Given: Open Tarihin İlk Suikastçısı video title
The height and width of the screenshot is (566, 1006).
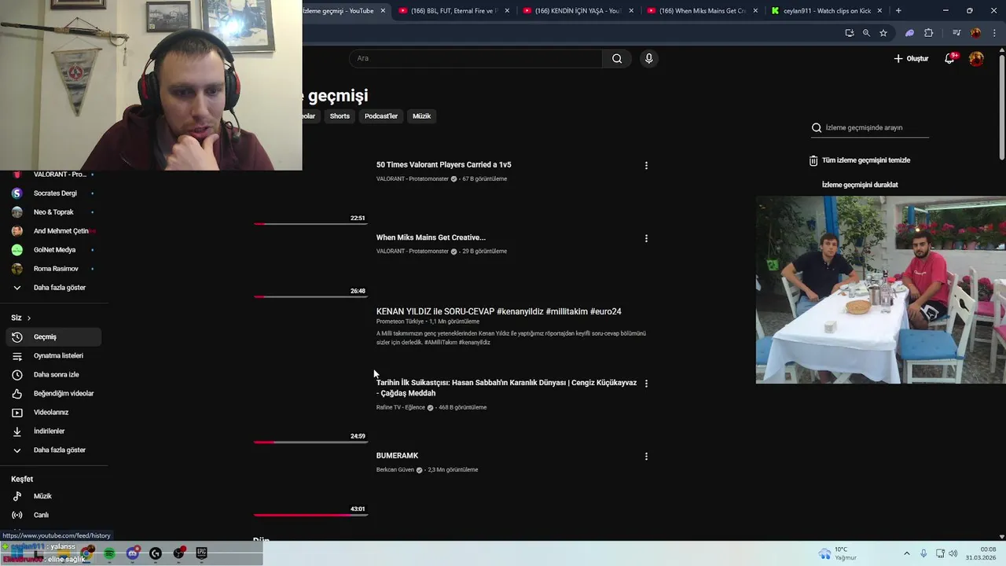Looking at the screenshot, I should point(506,388).
